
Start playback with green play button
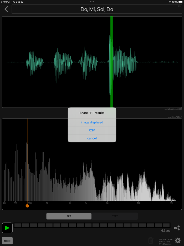[7, 228]
